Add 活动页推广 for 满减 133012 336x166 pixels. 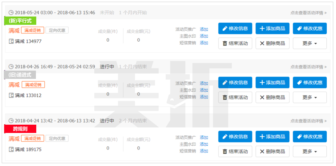pyautogui.click(x=204, y=84)
